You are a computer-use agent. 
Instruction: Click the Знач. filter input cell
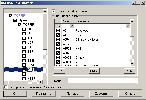[x=66, y=26]
